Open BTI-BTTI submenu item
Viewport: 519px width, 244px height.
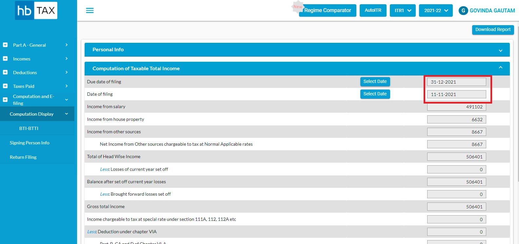pos(29,128)
